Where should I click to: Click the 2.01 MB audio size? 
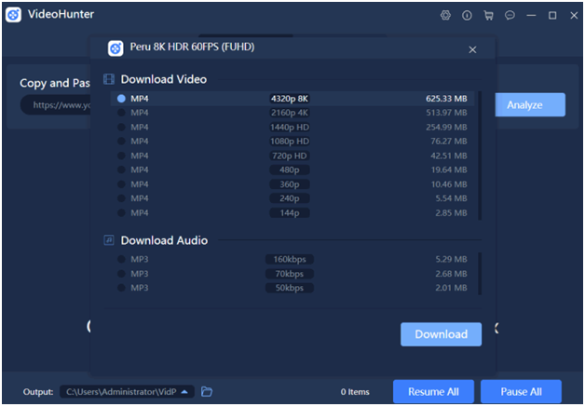click(451, 288)
